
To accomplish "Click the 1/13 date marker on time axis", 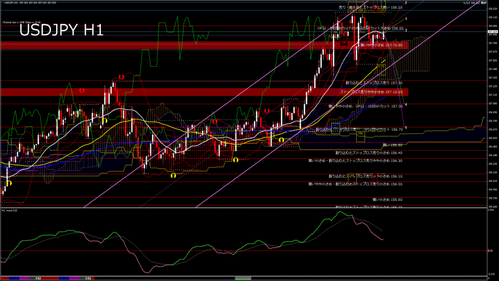I will (x=89, y=279).
